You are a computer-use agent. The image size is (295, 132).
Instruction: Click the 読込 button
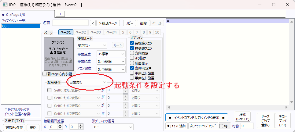pyautogui.click(x=33, y=128)
